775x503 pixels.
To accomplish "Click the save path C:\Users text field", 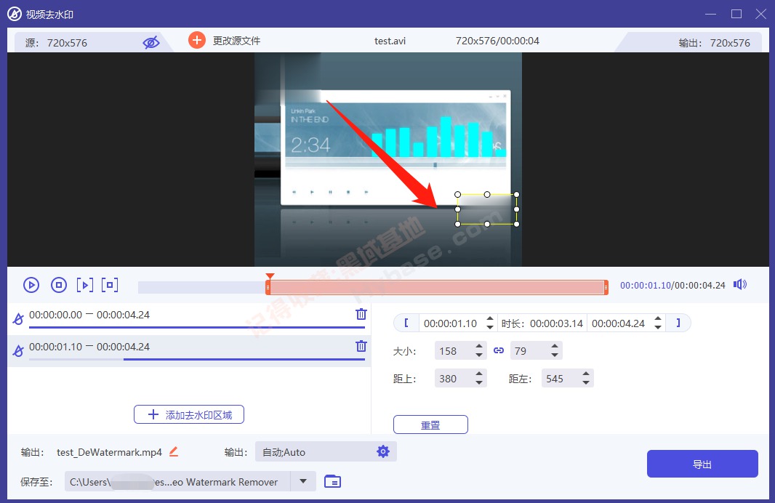I will coord(177,482).
